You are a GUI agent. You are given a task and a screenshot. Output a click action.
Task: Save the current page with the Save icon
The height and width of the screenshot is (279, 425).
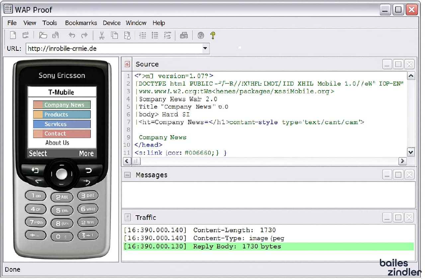[x=55, y=35]
